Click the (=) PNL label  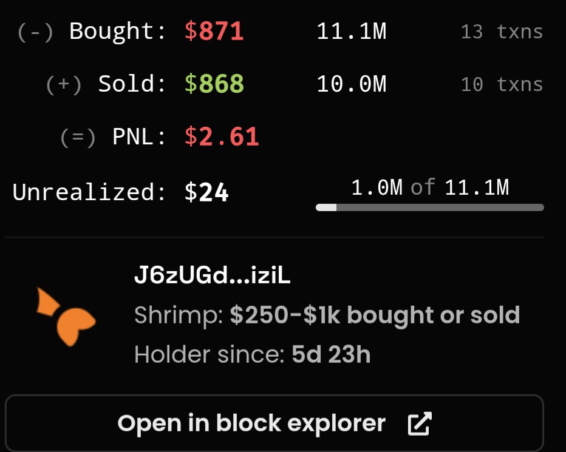pos(113,137)
